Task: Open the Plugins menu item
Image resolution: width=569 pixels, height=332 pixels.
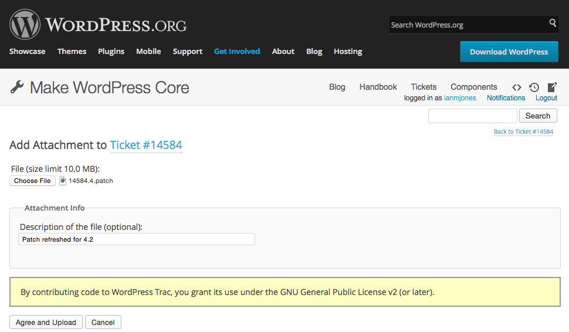Action: 111,52
